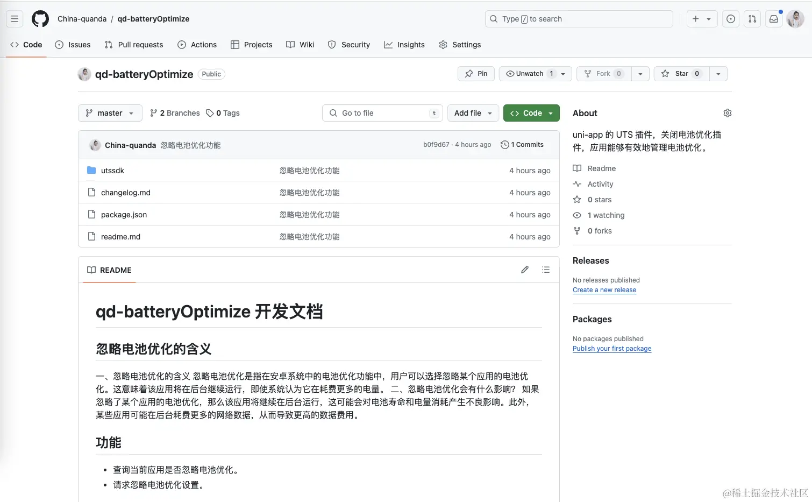The width and height of the screenshot is (812, 502).
Task: Open the README outline list icon
Action: point(546,270)
